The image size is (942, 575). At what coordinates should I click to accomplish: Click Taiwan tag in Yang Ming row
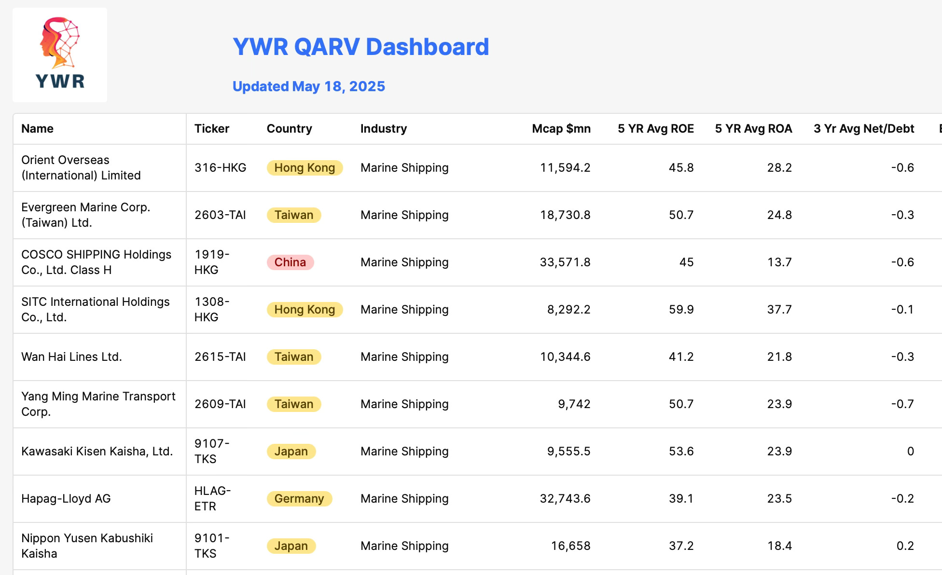pyautogui.click(x=294, y=404)
